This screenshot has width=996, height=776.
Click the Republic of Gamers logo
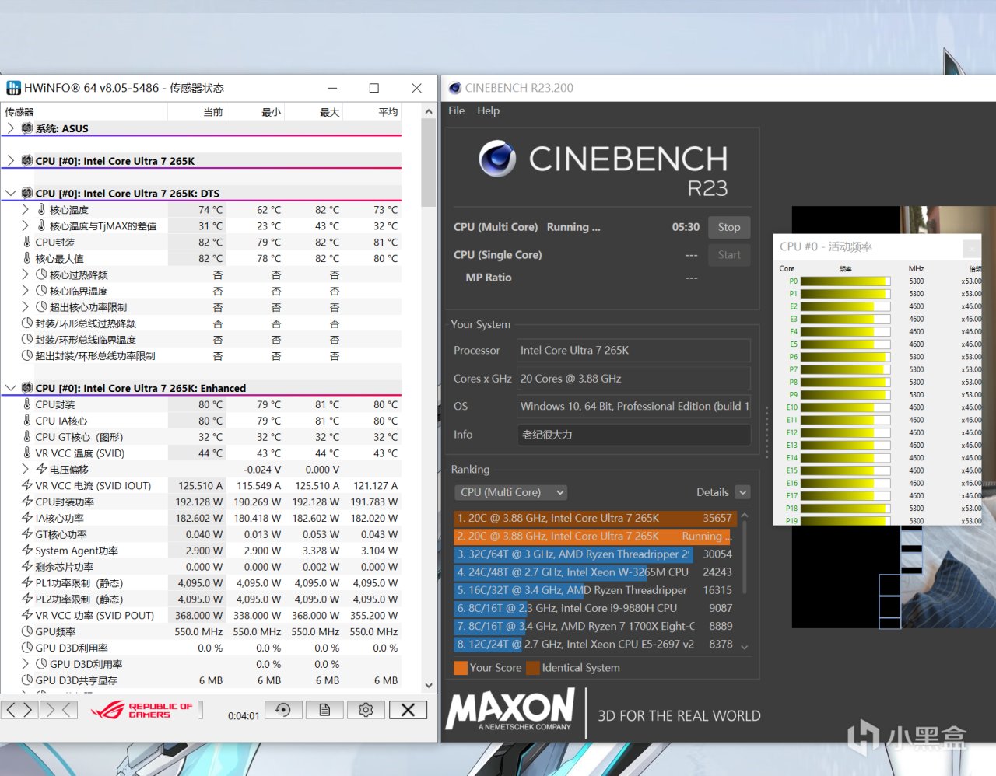pos(142,710)
